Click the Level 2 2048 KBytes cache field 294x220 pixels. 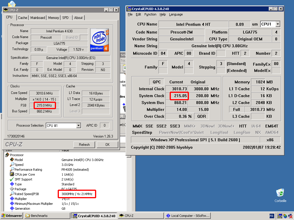click(x=96, y=105)
